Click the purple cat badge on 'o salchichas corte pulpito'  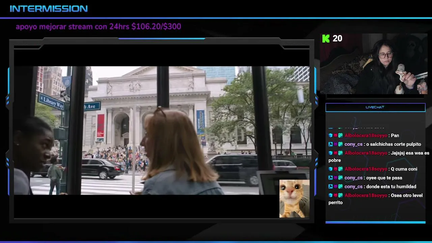coord(335,144)
